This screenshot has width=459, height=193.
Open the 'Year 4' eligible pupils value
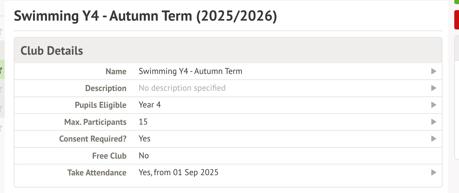[150, 105]
